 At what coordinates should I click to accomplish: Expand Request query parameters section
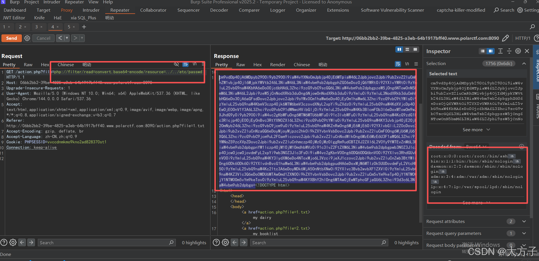click(524, 233)
